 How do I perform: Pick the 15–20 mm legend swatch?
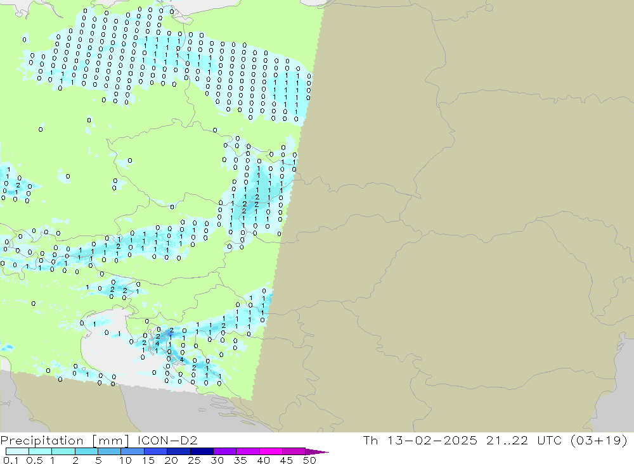156,451
